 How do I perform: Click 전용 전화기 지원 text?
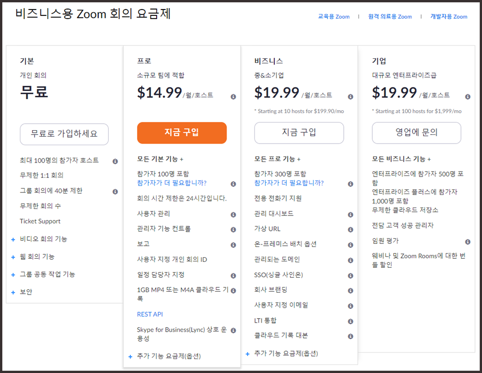click(278, 198)
